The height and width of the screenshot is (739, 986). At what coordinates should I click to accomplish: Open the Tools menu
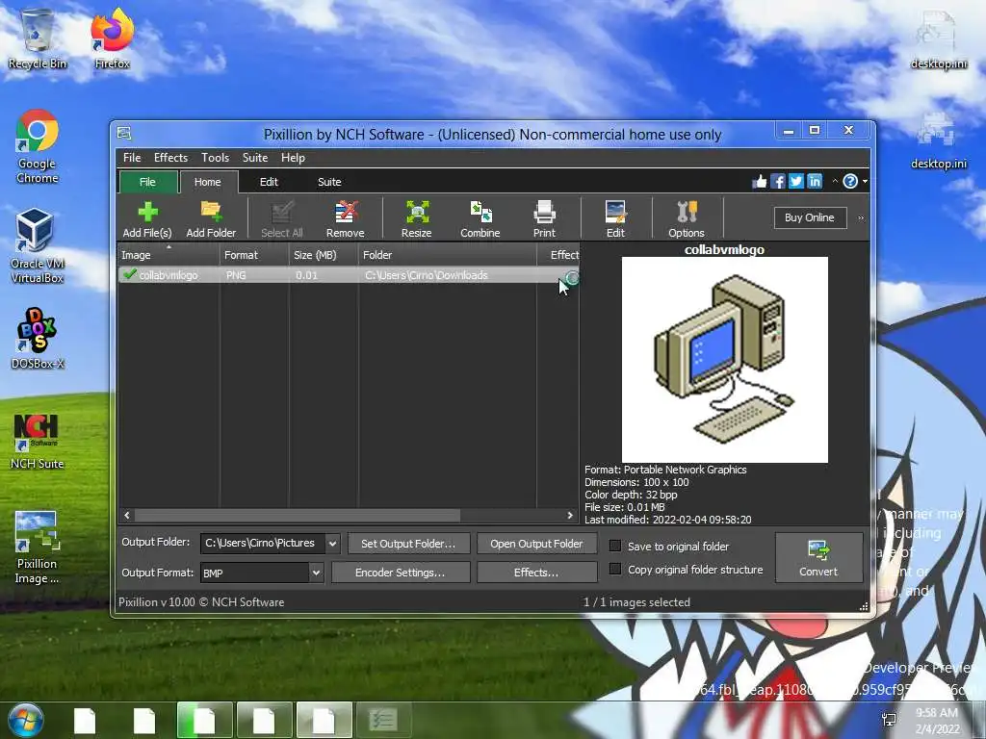[215, 158]
